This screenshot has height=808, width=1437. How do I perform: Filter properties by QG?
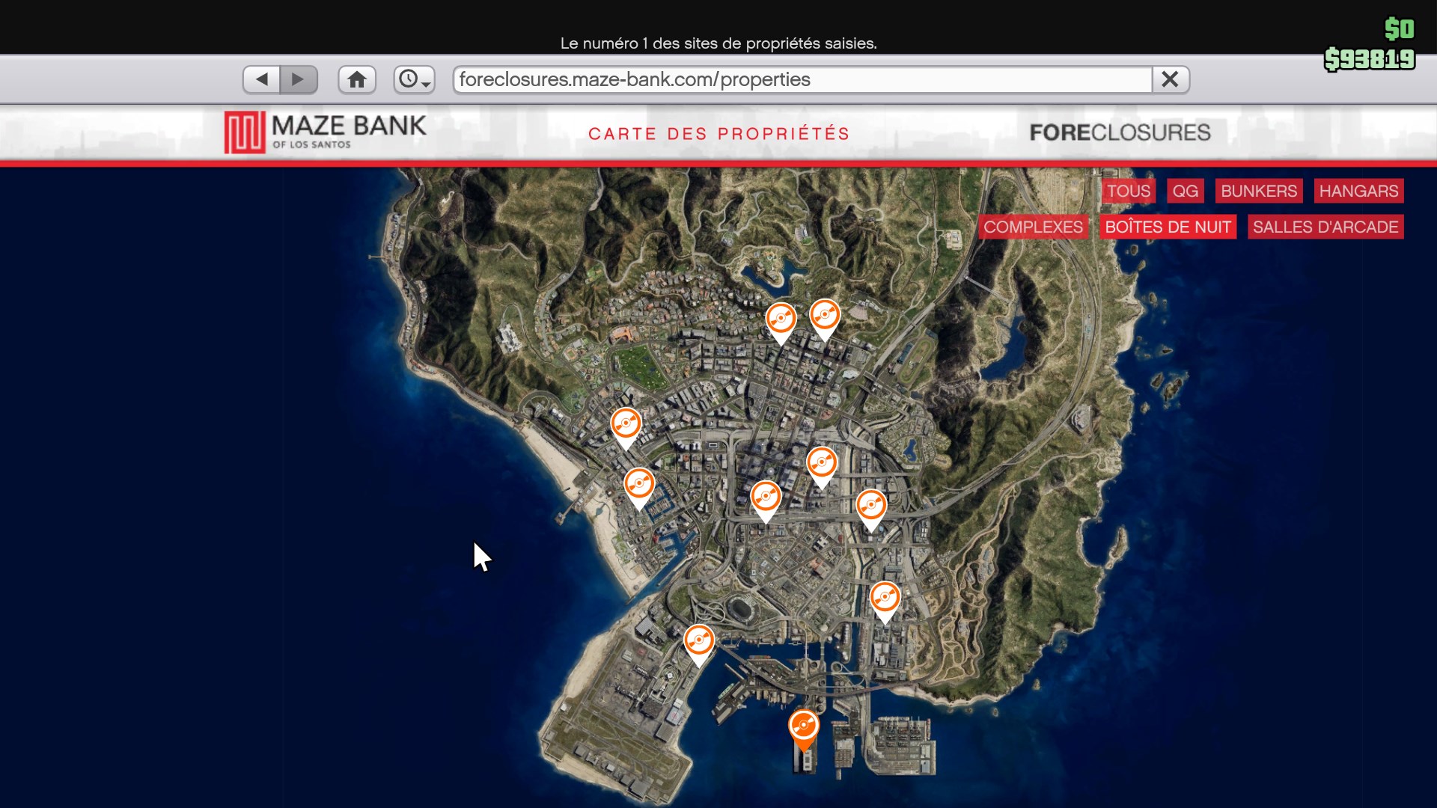coord(1185,191)
